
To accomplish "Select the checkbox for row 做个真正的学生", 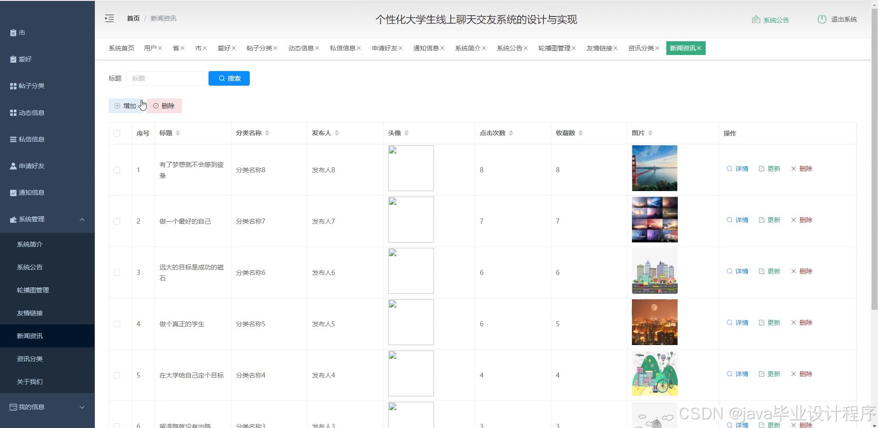I will point(117,324).
